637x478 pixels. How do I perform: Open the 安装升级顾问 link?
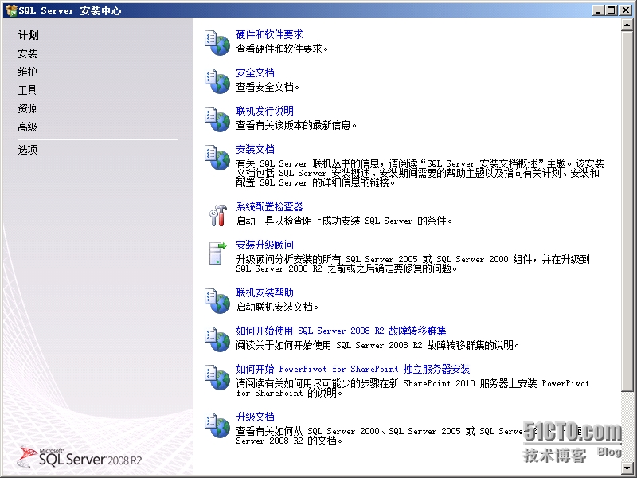coord(265,245)
